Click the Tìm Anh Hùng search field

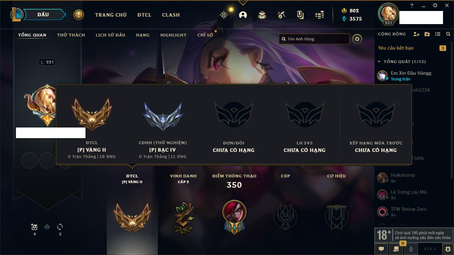pyautogui.click(x=314, y=39)
